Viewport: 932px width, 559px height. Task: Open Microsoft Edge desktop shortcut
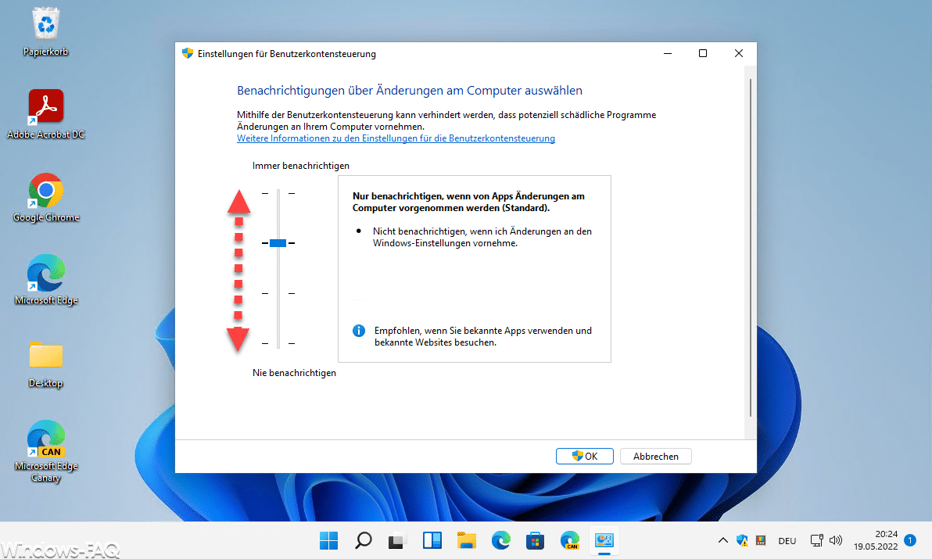[x=46, y=280]
